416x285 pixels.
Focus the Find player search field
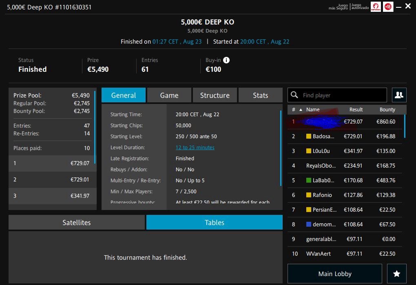point(337,95)
